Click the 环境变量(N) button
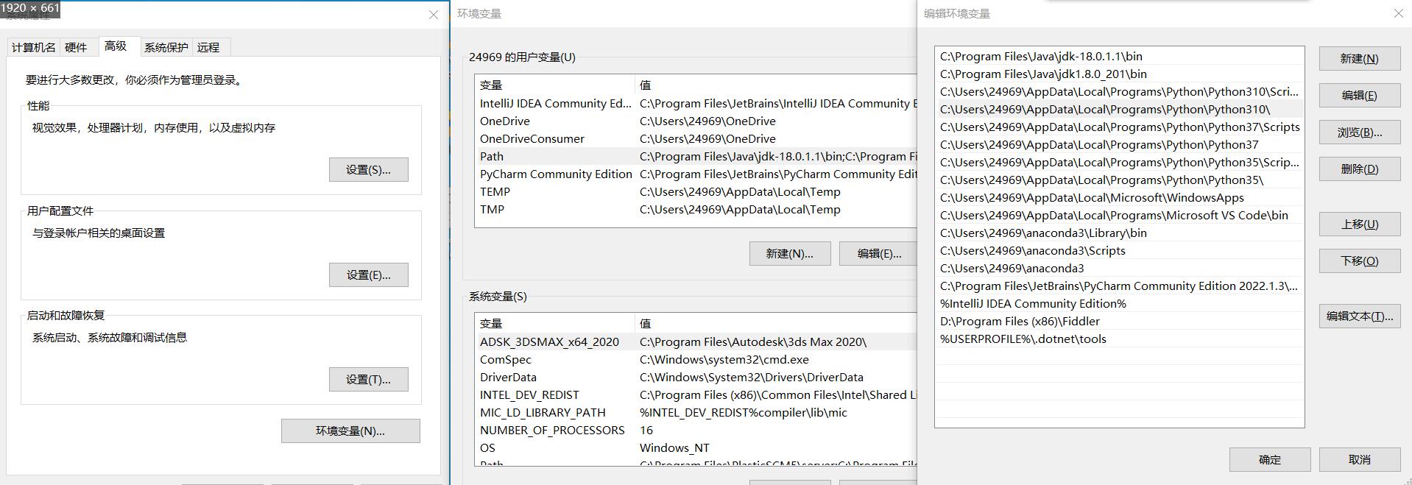Viewport: 1412px width, 485px height. click(350, 431)
